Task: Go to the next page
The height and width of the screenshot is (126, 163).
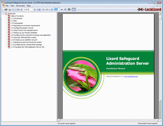Action: coord(35,10)
